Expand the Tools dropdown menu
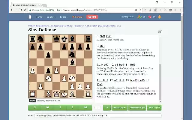 [64, 17]
